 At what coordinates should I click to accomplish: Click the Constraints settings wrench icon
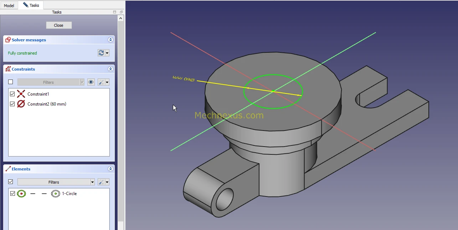101,82
